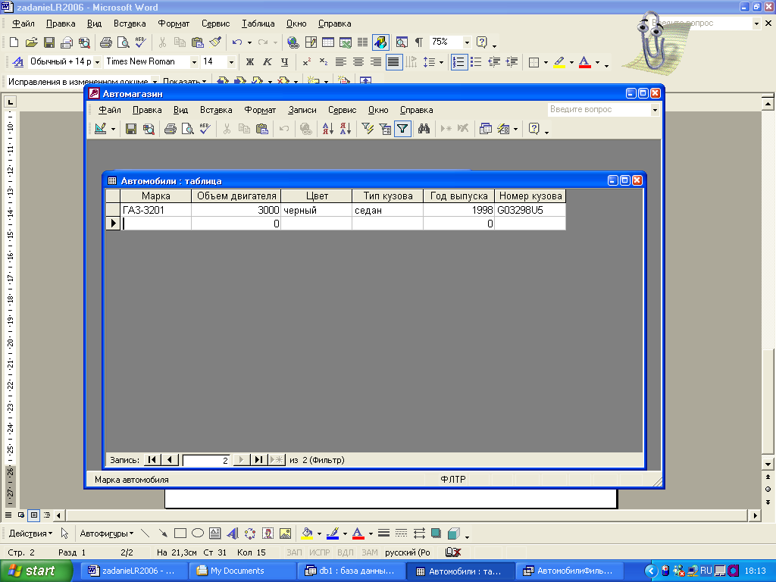Toggle paragraph marks (¶) in Word
Image resolution: width=776 pixels, height=582 pixels.
[x=418, y=42]
